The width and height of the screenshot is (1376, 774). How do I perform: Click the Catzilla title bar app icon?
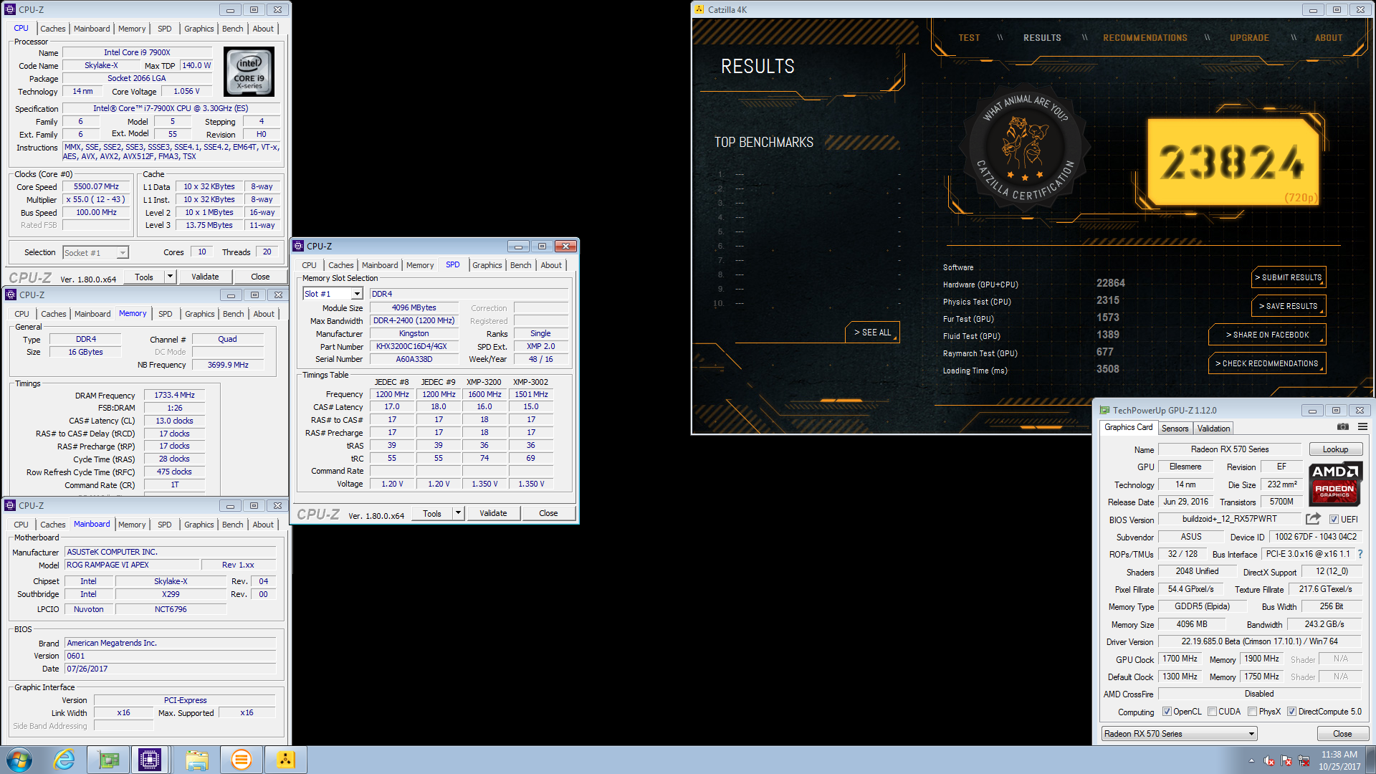coord(699,9)
